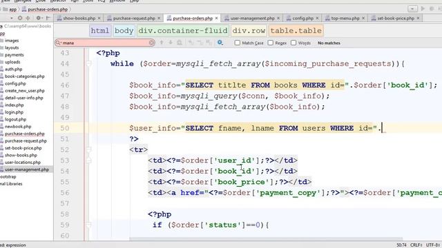The height and width of the screenshot is (248, 442).
Task: Enable the Match Case checkbox
Action: click(238, 43)
